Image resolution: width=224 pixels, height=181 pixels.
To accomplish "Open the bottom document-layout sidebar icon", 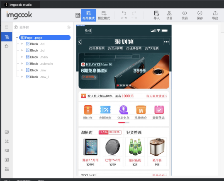I will [7, 169].
